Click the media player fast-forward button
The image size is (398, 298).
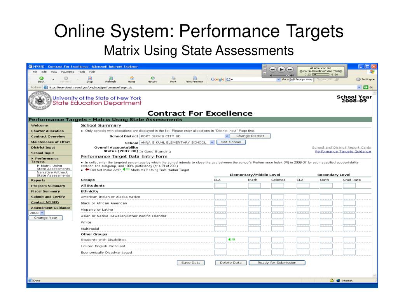[290, 69]
